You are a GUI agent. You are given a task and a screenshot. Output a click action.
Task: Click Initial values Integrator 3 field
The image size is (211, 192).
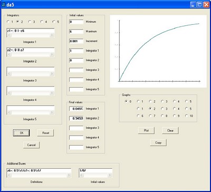tap(76, 70)
